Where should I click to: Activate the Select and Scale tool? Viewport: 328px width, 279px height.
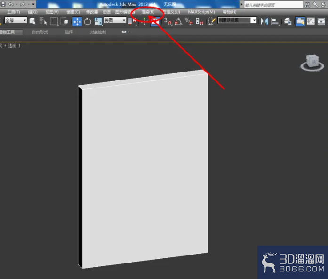point(98,22)
